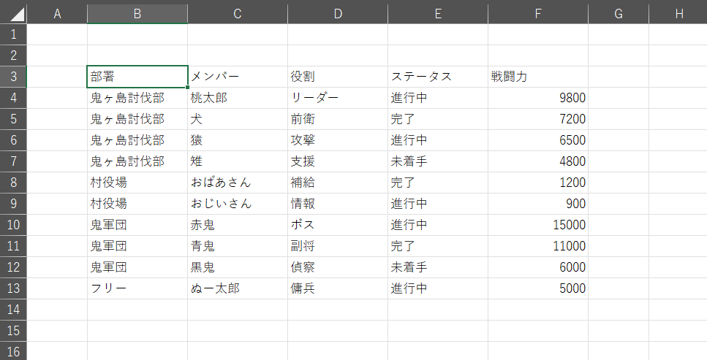Click the cell with value 900

(x=537, y=204)
